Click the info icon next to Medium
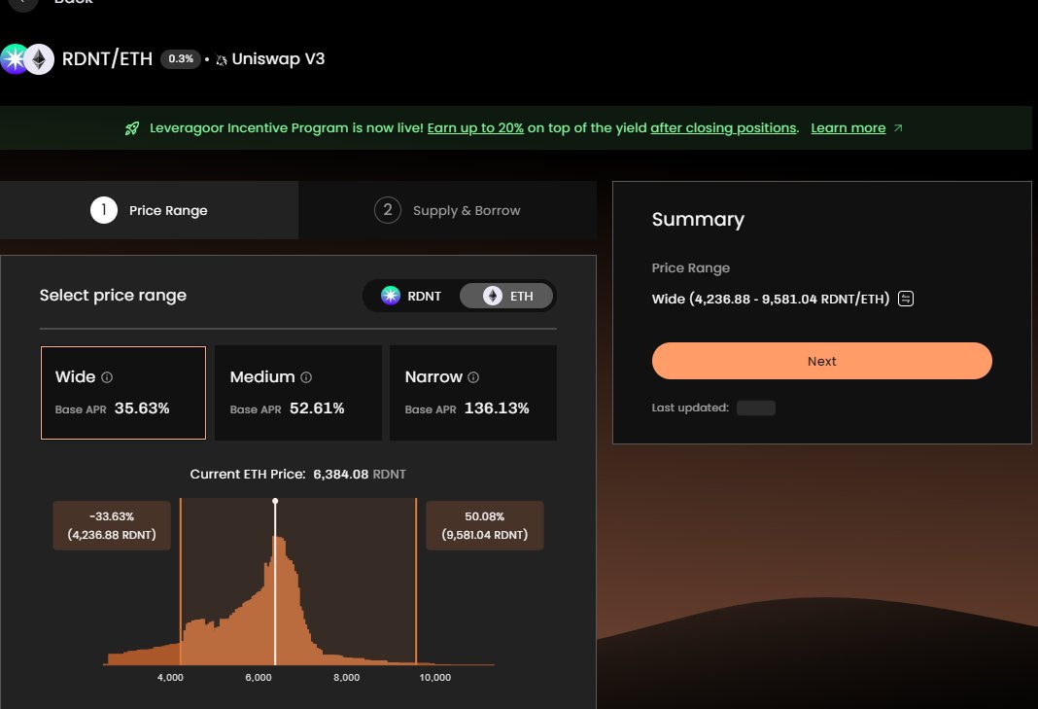Image resolution: width=1038 pixels, height=709 pixels. click(x=306, y=377)
